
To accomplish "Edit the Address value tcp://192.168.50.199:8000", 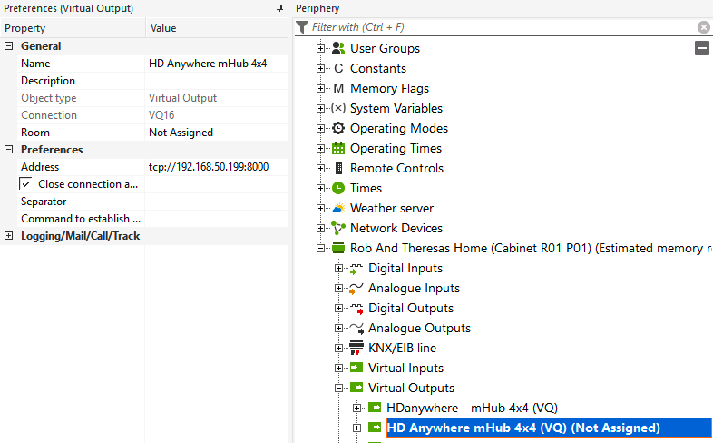I will click(216, 167).
